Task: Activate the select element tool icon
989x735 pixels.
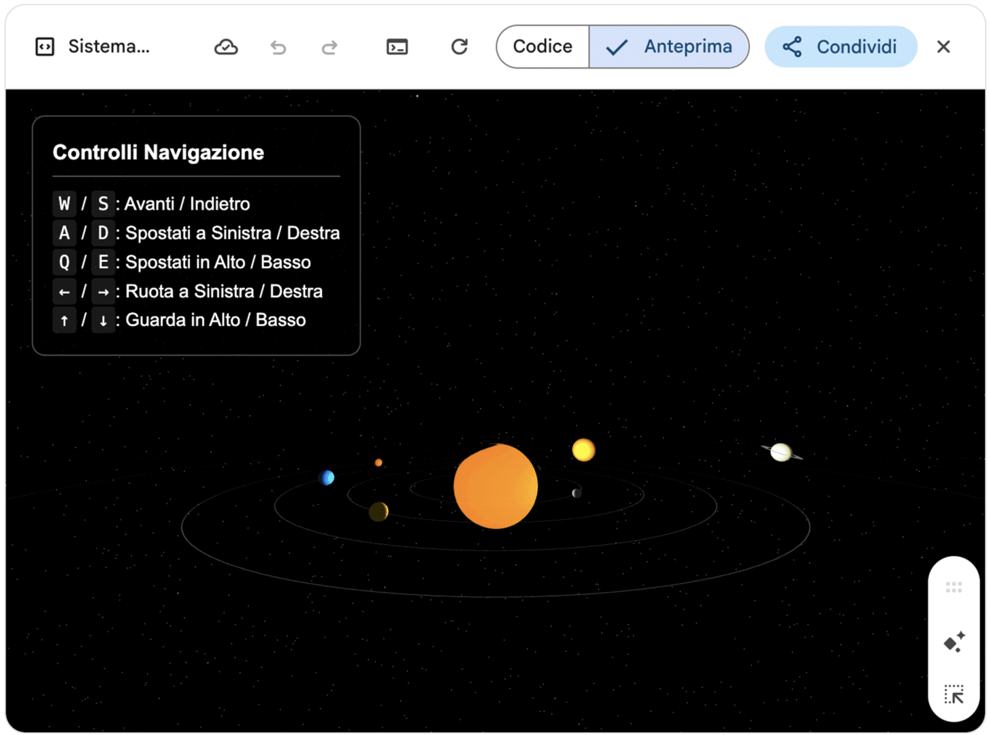Action: [954, 694]
